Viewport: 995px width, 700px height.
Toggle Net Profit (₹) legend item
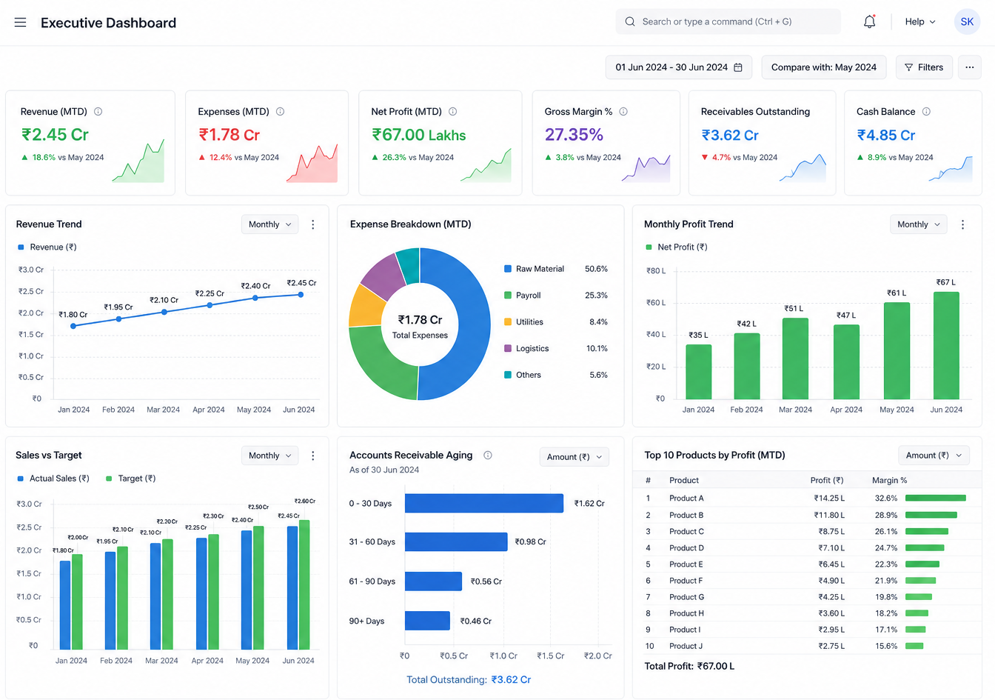677,247
